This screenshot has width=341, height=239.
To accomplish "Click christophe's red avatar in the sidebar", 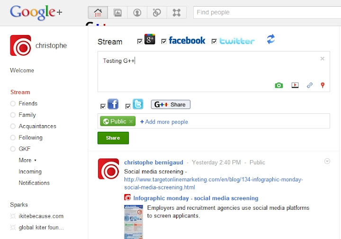I will (x=20, y=45).
